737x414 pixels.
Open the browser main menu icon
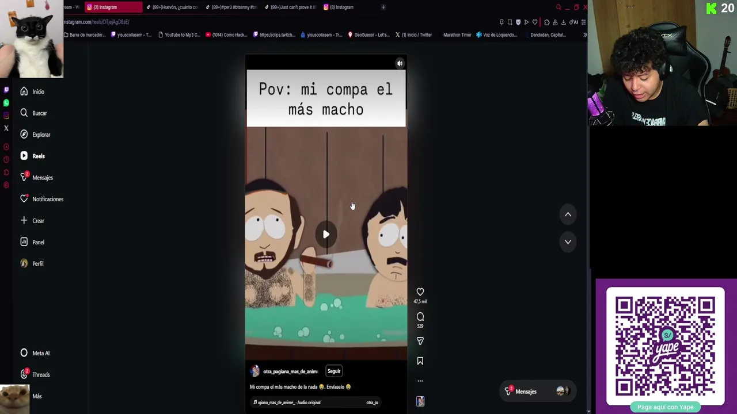(x=583, y=22)
